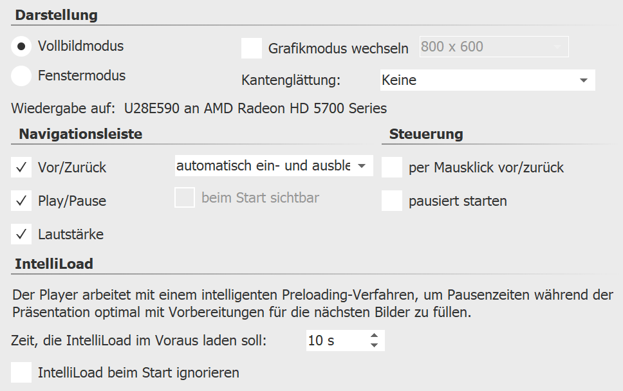
Task: Check the pausiert starten option
Action: click(x=392, y=201)
